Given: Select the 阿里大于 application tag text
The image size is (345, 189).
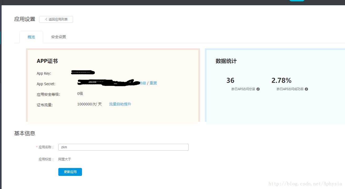Looking at the screenshot, I should [x=65, y=159].
